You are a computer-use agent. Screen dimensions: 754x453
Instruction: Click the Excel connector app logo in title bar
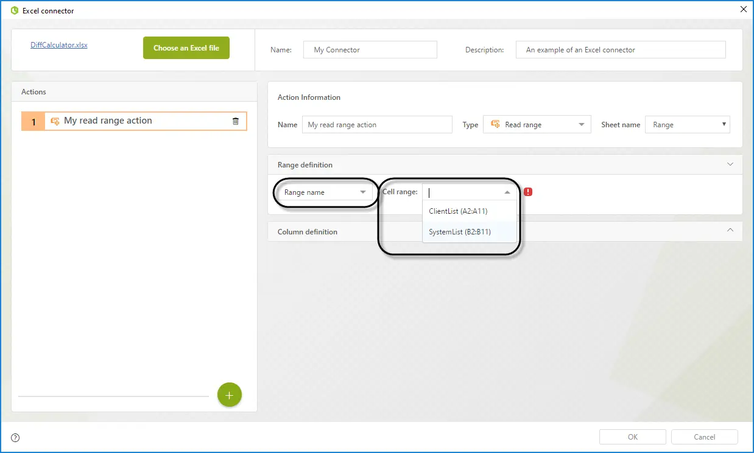coord(15,10)
